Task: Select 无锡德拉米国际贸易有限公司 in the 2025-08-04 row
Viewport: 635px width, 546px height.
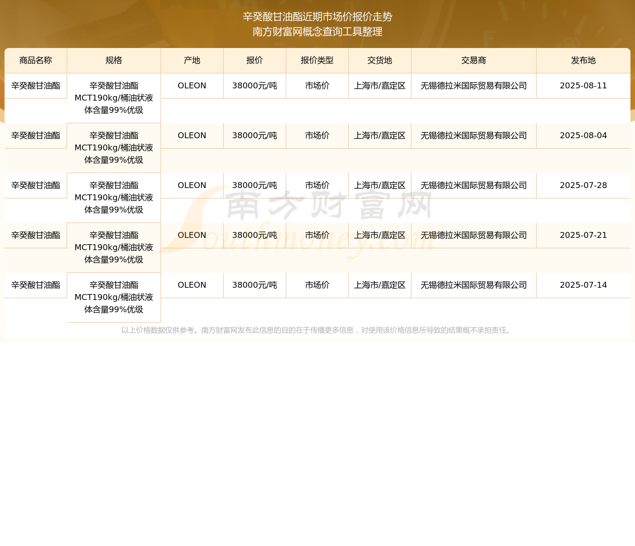Action: pyautogui.click(x=474, y=135)
